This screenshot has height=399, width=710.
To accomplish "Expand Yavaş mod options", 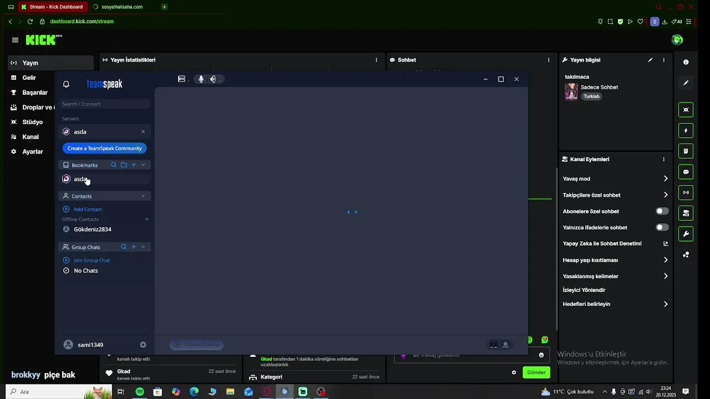I will [x=666, y=178].
